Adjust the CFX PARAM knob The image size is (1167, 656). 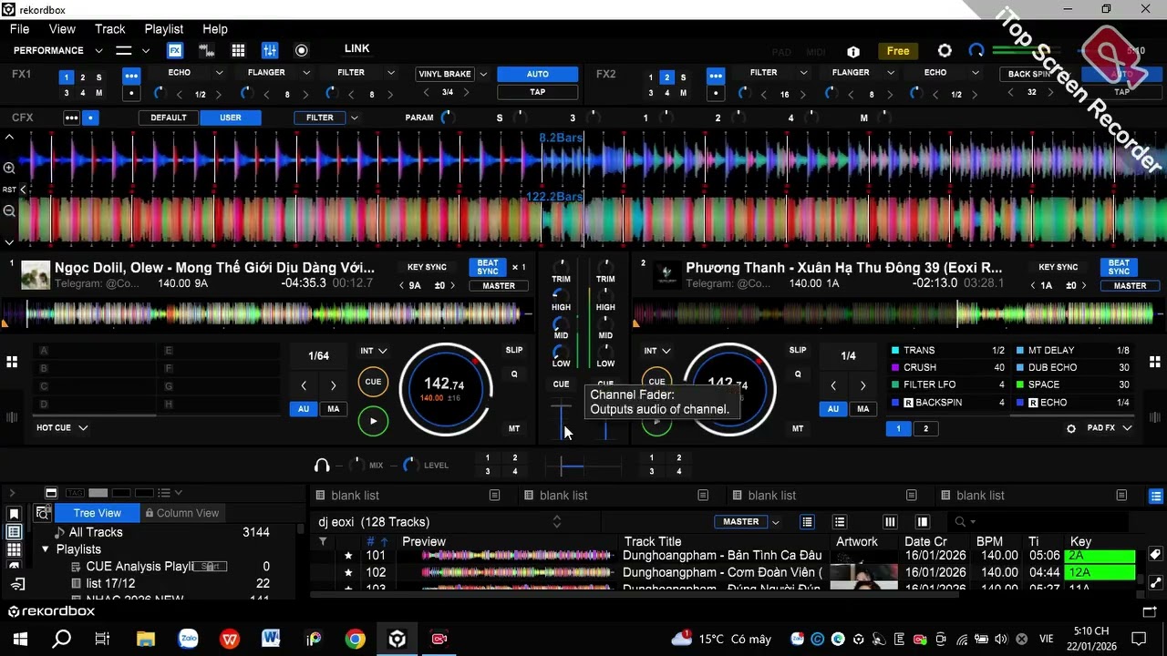tap(447, 118)
